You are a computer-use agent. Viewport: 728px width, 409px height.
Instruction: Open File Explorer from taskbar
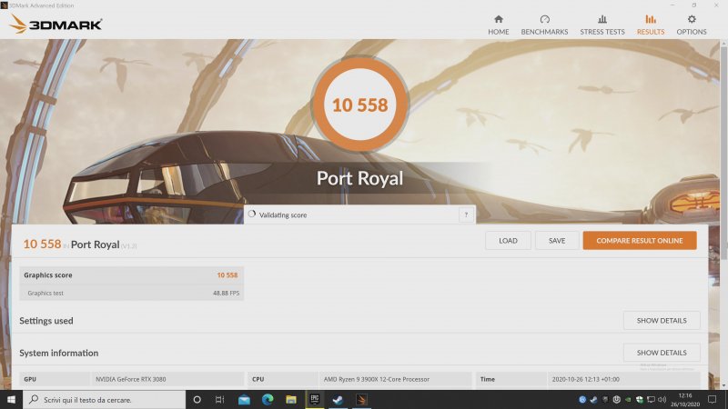click(x=291, y=399)
